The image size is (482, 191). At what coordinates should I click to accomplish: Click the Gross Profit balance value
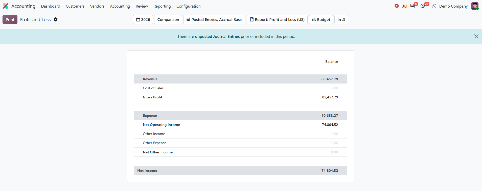pyautogui.click(x=330, y=97)
